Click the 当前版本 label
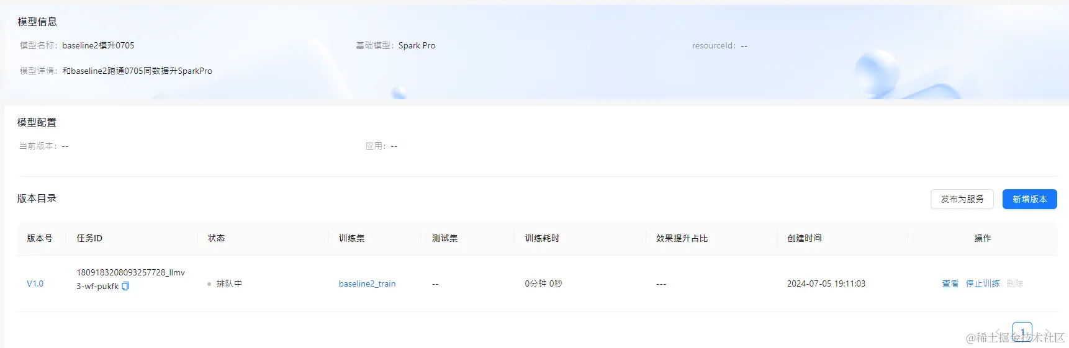Screen dimensions: 1069x348 [x=38, y=146]
